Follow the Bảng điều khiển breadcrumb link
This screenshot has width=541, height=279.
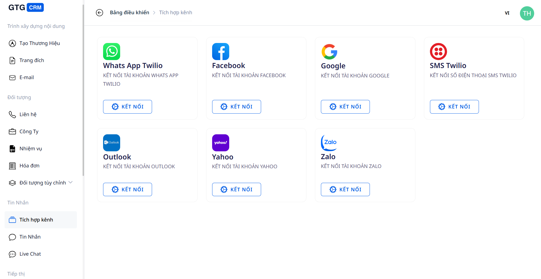point(130,13)
